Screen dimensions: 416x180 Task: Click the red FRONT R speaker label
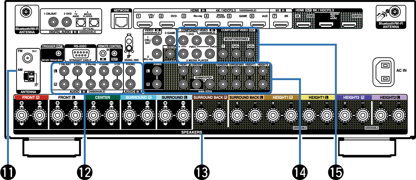click(31, 98)
